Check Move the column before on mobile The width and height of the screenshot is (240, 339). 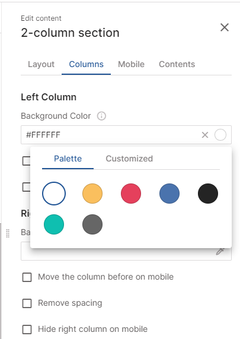click(x=27, y=277)
